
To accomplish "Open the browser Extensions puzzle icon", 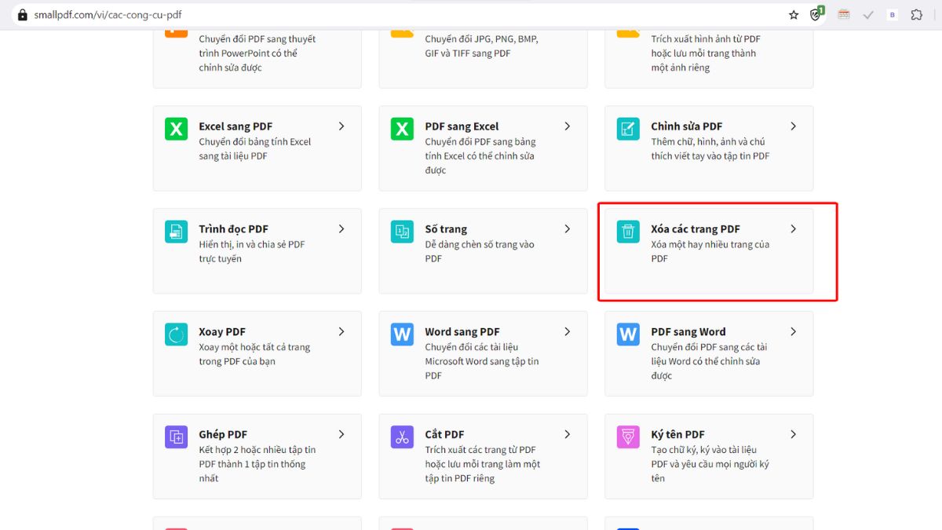I will 916,15.
